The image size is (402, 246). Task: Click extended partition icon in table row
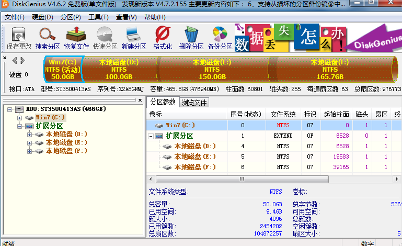point(159,136)
